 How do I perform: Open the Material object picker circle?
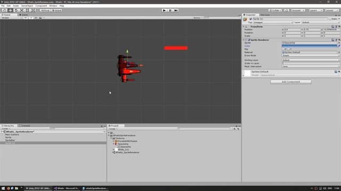[x=339, y=53]
